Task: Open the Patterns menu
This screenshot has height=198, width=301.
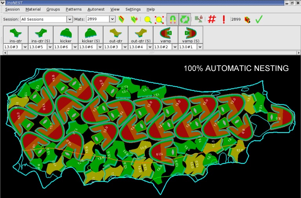Action: pyautogui.click(x=74, y=9)
